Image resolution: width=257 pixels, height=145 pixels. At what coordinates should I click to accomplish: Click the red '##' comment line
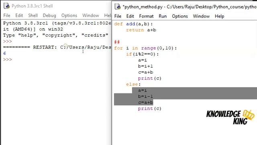pos(117,42)
